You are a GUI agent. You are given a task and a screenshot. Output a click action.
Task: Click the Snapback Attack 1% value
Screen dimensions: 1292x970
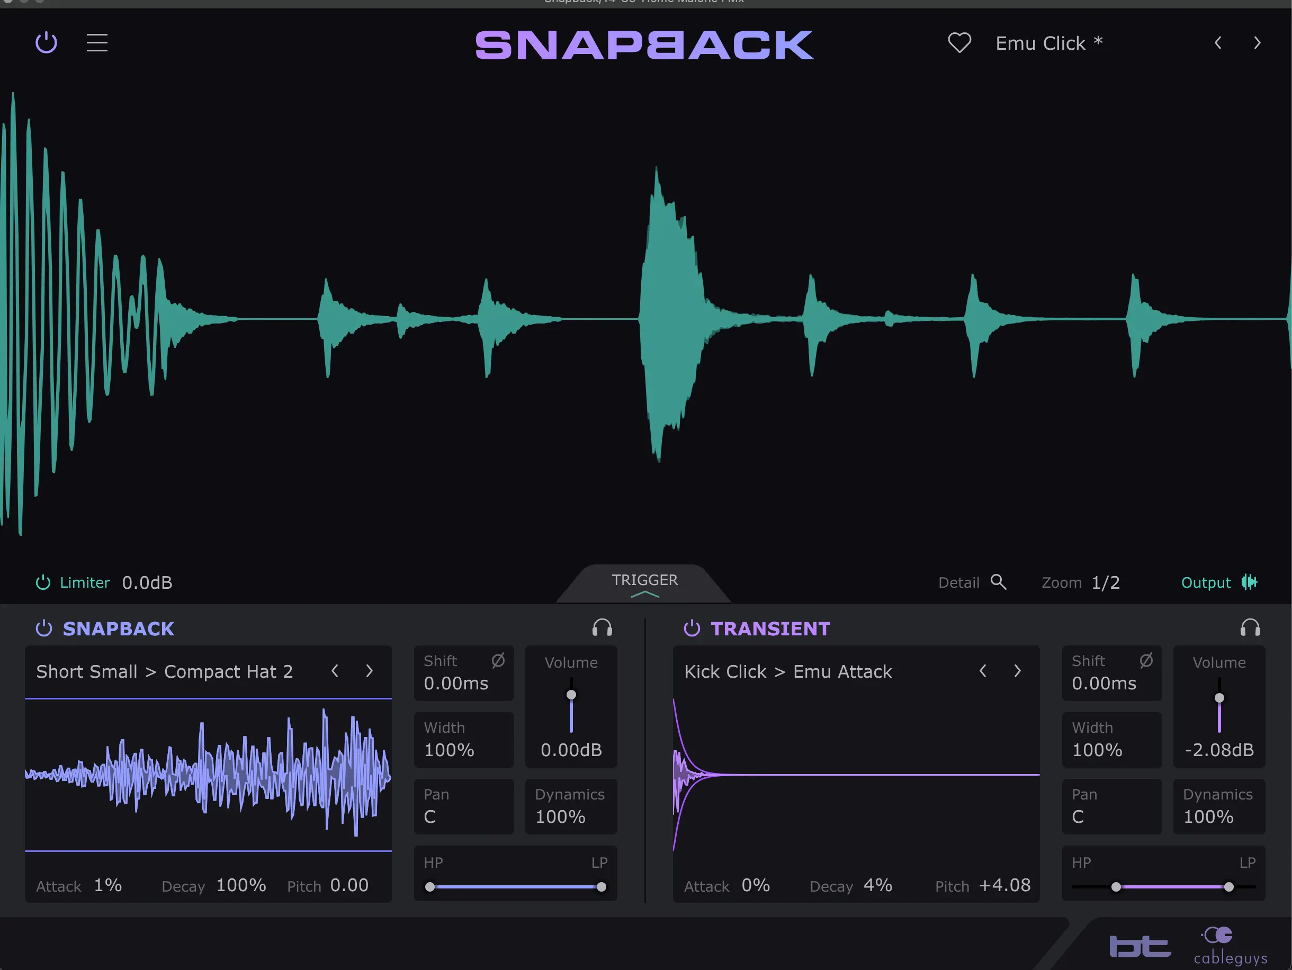pyautogui.click(x=108, y=885)
